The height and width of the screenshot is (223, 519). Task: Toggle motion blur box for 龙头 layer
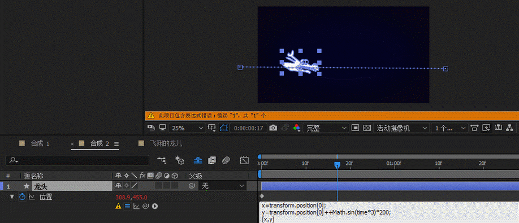pyautogui.click(x=158, y=186)
